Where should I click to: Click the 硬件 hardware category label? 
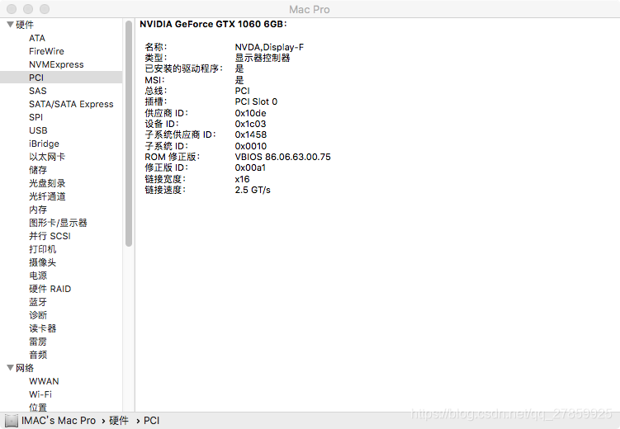[x=25, y=25]
